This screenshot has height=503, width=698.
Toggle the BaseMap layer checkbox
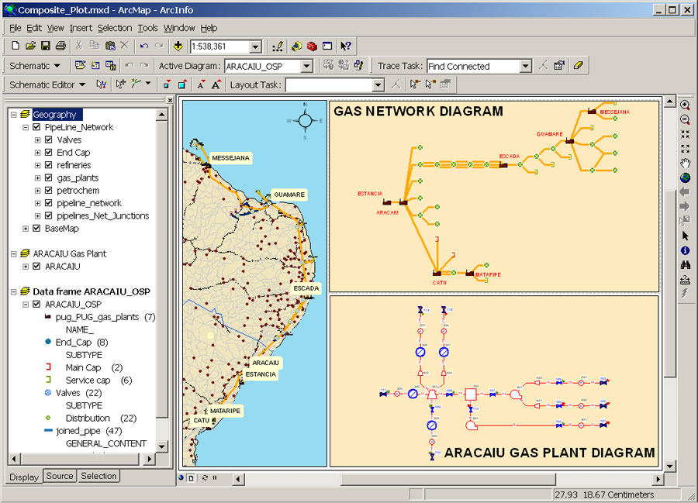(36, 229)
